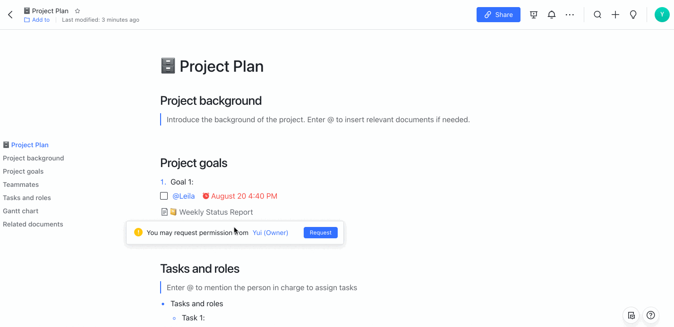This screenshot has height=327, width=674.
Task: Select Project Plan at outline top
Action: (30, 144)
